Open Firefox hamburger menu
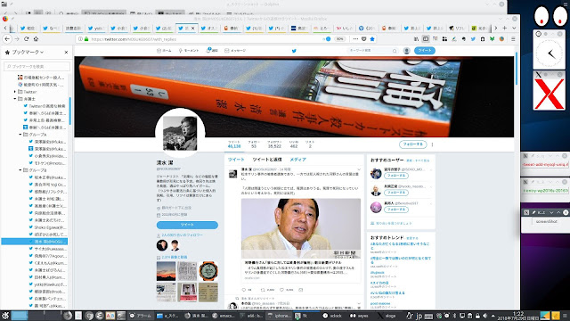Viewport: 570px width, 321px height. tap(513, 39)
